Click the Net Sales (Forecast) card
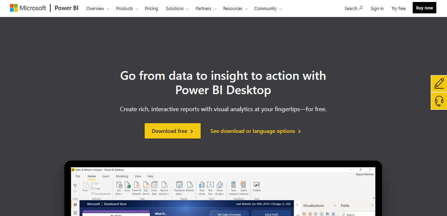Image resolution: width=447 pixels, height=216 pixels. click(x=229, y=213)
